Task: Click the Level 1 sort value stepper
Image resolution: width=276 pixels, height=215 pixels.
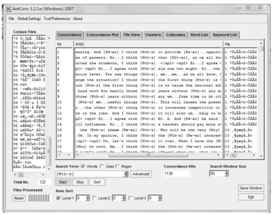Action: click(87, 198)
